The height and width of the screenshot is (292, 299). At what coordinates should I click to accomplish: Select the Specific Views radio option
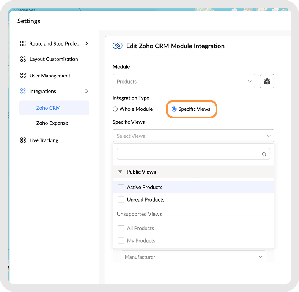coord(174,109)
